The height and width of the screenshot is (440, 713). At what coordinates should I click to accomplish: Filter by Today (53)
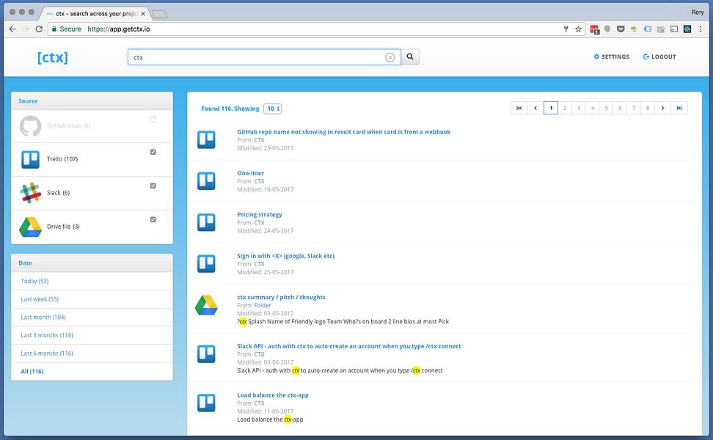(34, 282)
